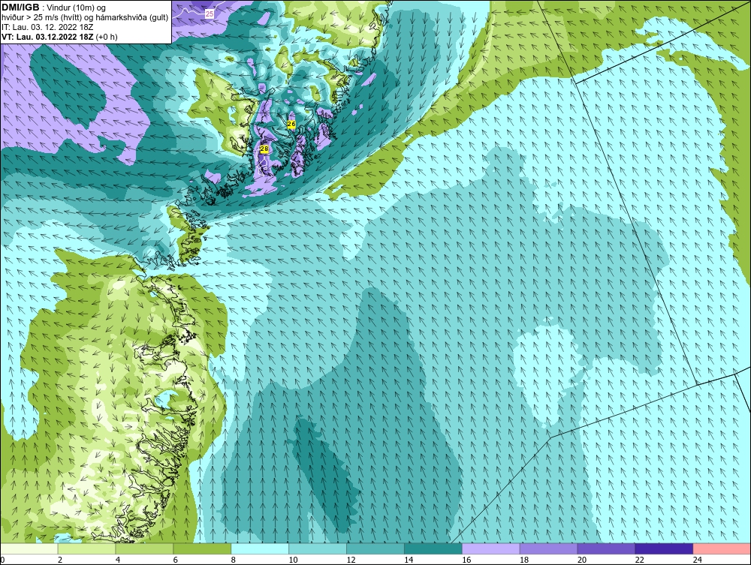Click the 'hviður > 25 m/s' description line
751x565 pixels.
tap(85, 18)
